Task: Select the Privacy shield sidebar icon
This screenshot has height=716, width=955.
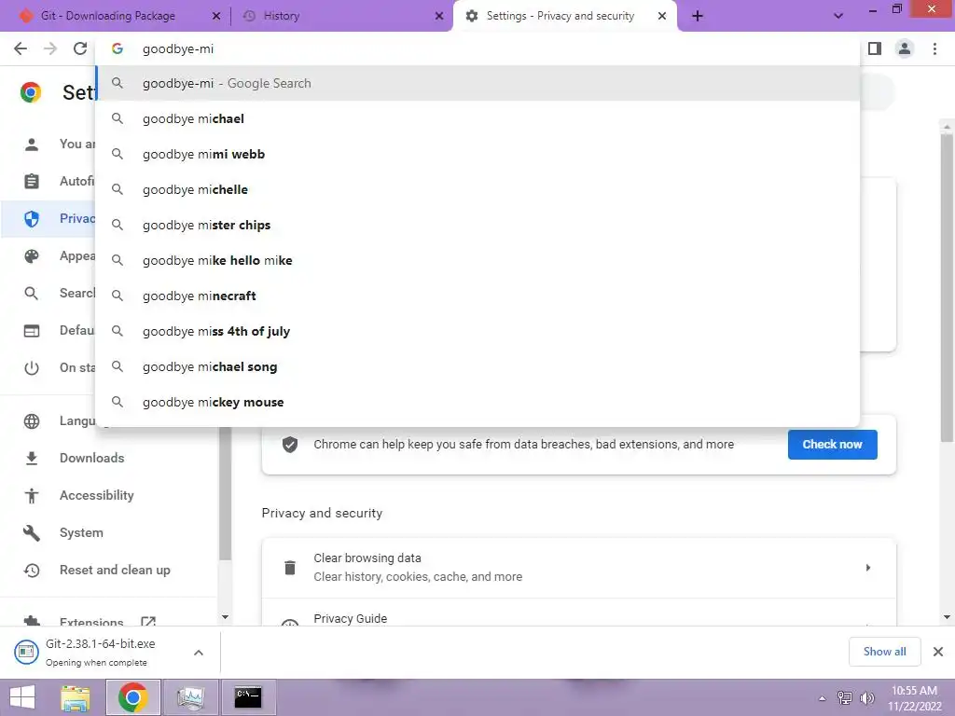Action: coord(31,218)
